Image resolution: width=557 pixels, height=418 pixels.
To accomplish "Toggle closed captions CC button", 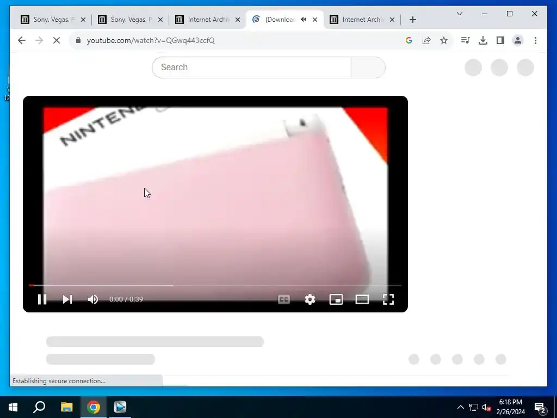I will click(284, 299).
